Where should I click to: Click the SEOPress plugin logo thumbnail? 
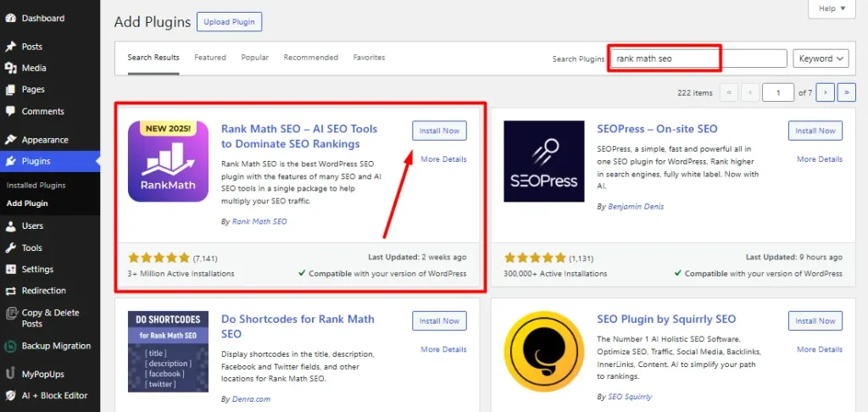[x=544, y=161]
